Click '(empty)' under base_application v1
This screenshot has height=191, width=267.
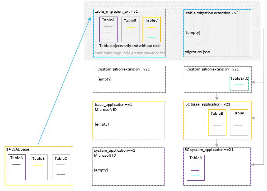click(102, 124)
